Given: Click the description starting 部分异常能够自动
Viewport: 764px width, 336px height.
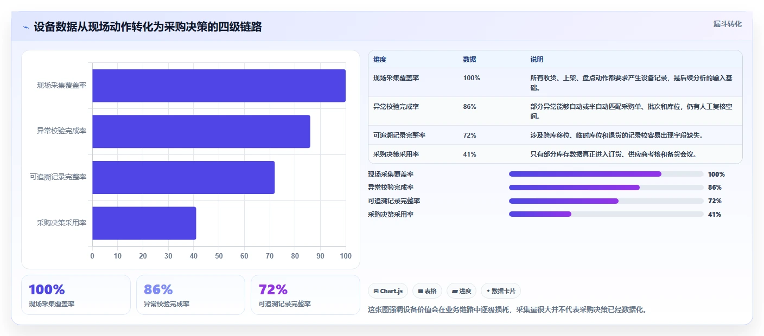Looking at the screenshot, I should point(632,111).
